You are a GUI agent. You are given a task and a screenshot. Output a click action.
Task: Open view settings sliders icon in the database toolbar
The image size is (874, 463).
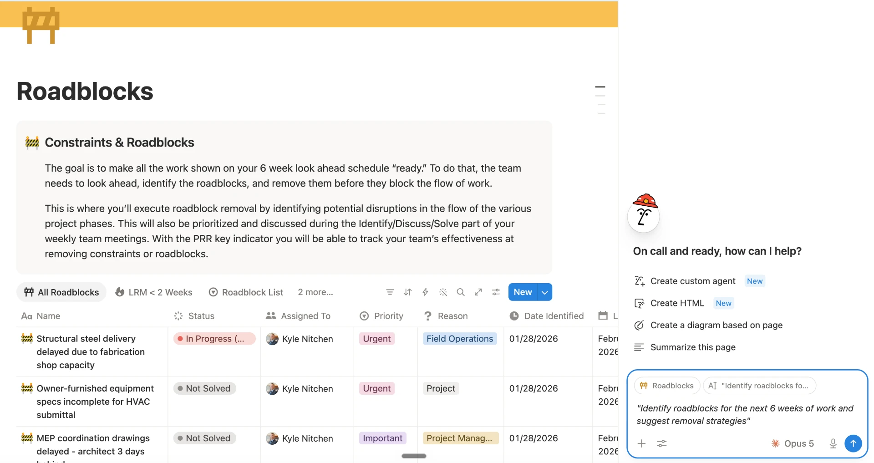(x=496, y=292)
